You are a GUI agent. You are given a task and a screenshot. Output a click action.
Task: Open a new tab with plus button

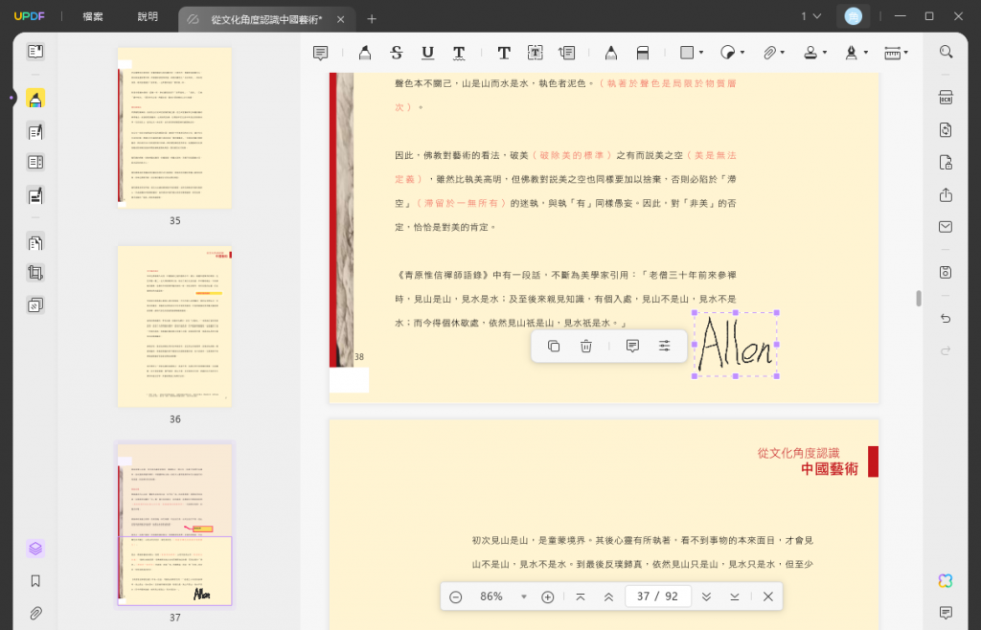click(372, 19)
